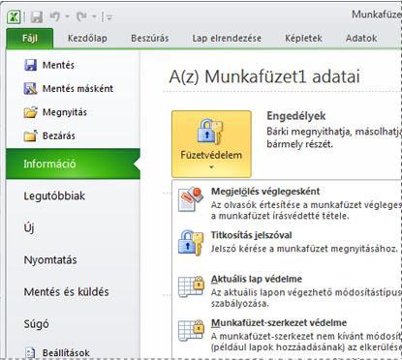Click the Beállítások options icon
402x360 pixels.
tap(30, 352)
